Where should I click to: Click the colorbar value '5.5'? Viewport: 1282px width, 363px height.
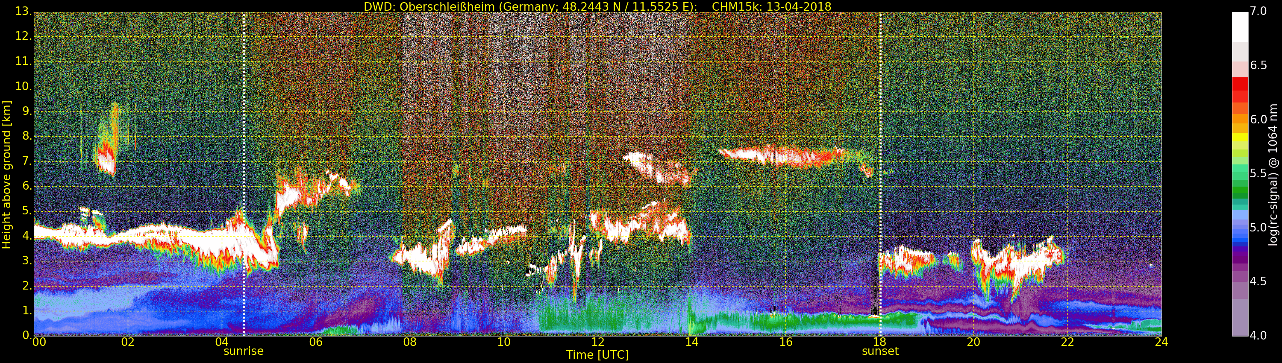1258,173
